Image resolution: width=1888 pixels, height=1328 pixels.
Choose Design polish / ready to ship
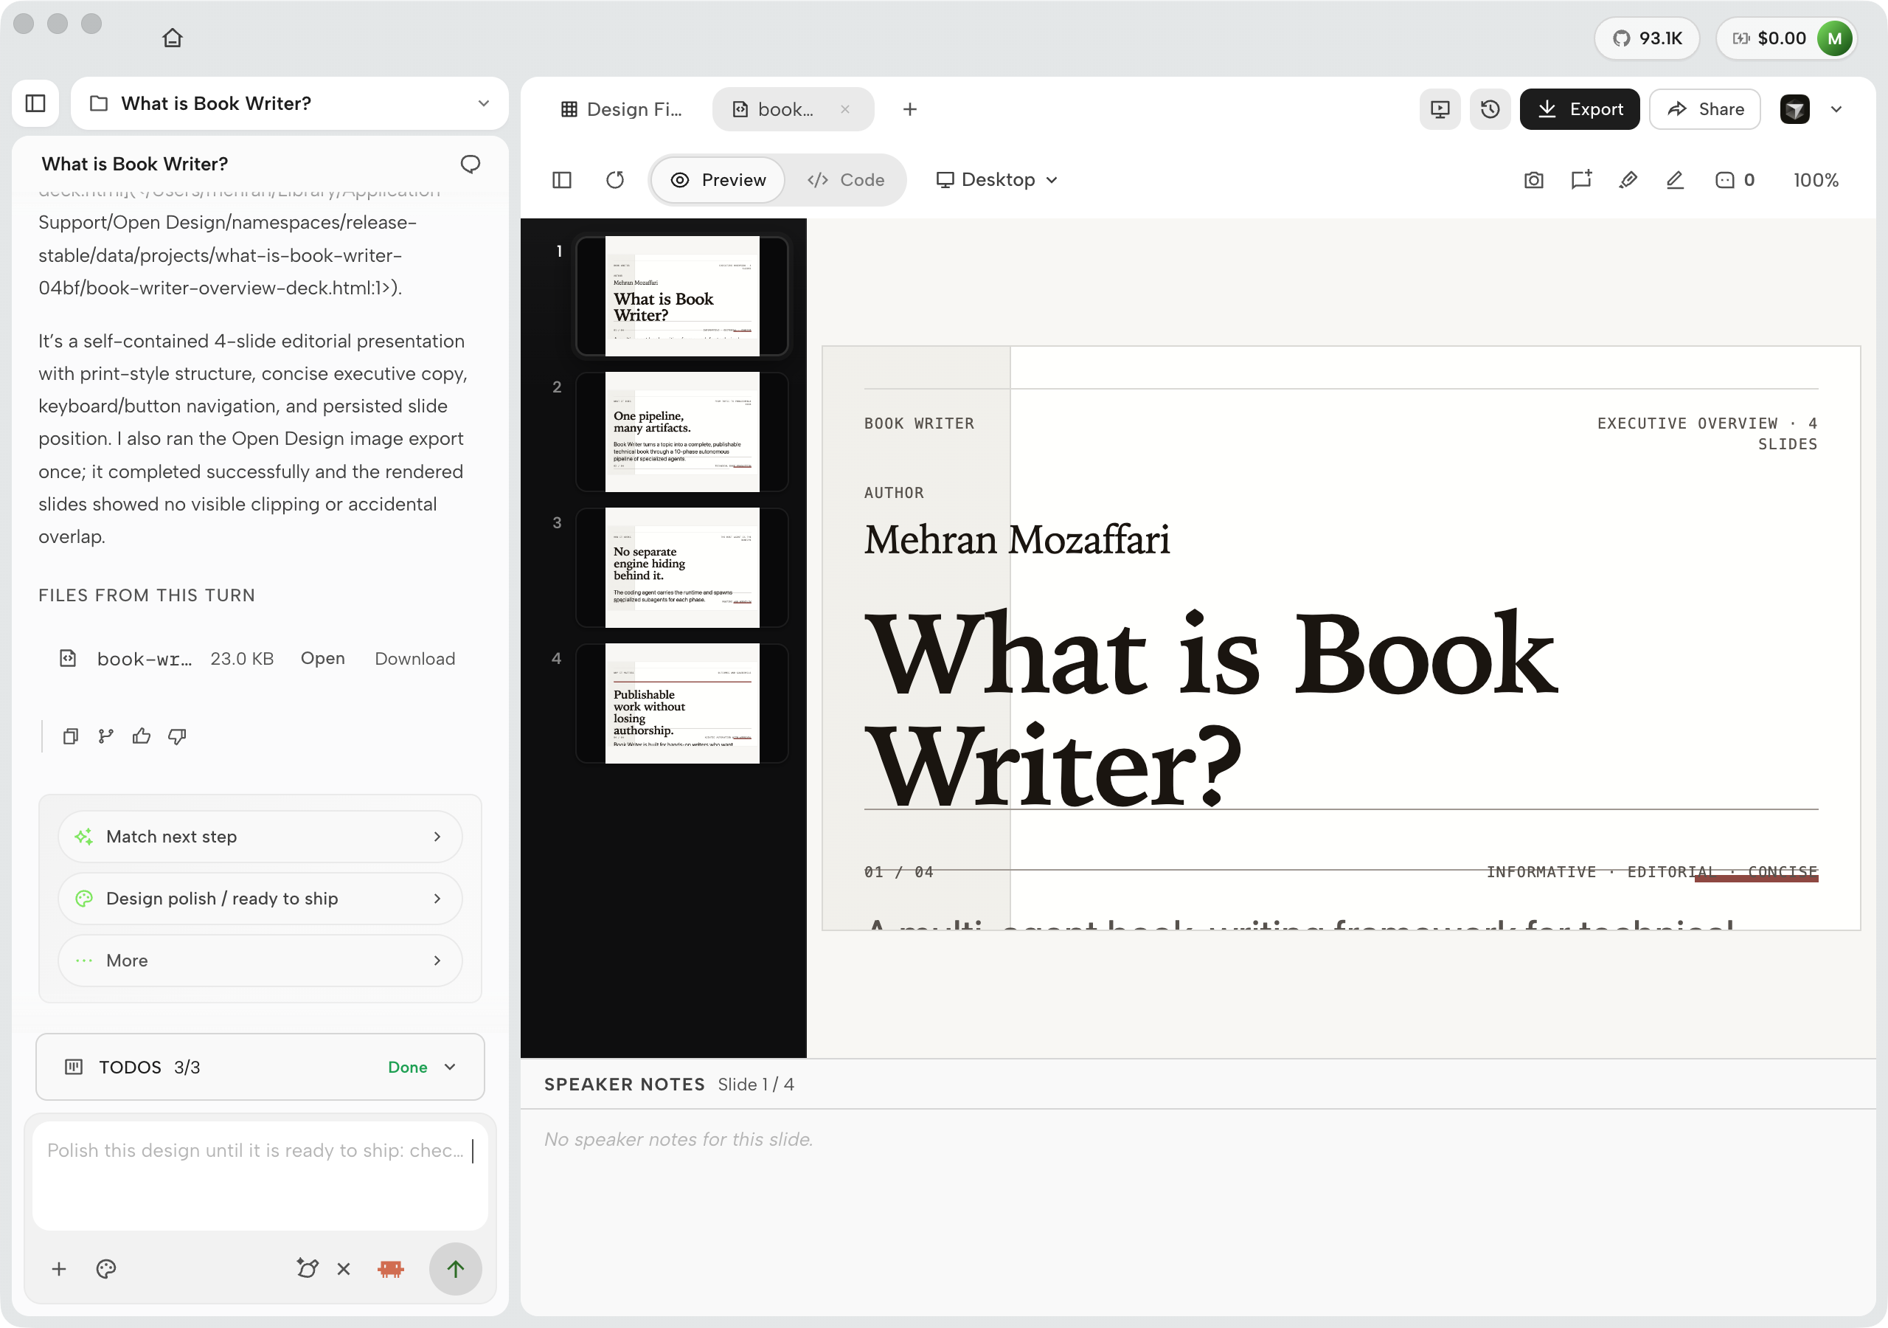260,899
